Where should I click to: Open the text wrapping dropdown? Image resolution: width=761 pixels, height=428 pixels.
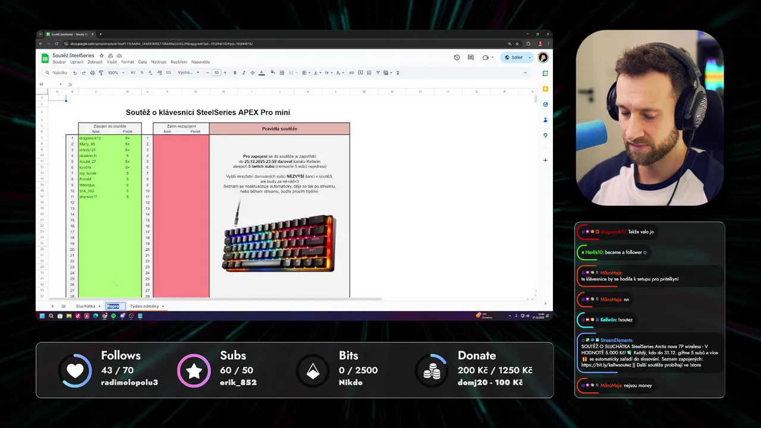click(x=328, y=73)
